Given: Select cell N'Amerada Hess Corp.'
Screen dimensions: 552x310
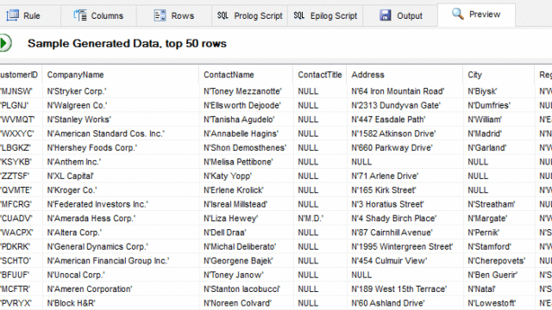Looking at the screenshot, I should pyautogui.click(x=120, y=218).
